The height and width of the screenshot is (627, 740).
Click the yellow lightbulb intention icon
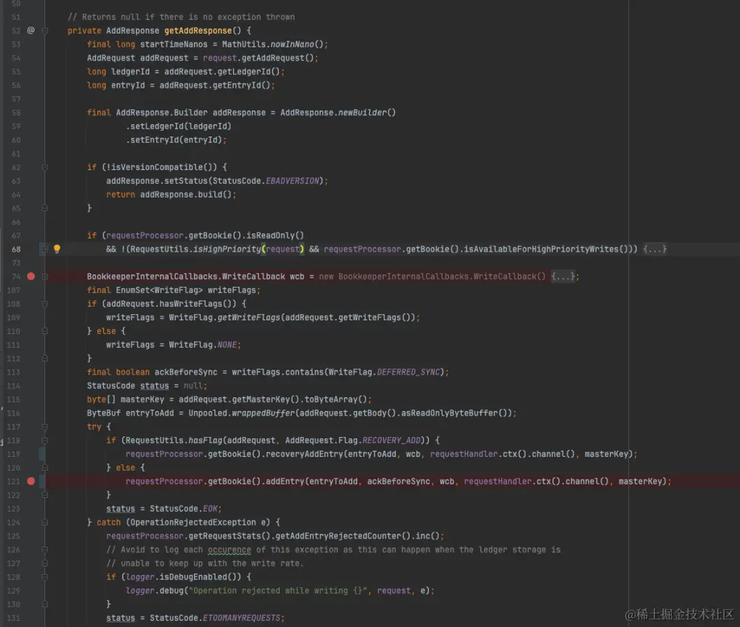tap(57, 248)
